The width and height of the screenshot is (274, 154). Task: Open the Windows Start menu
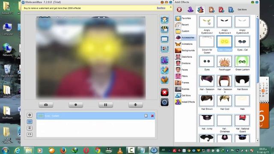[x=6, y=150]
